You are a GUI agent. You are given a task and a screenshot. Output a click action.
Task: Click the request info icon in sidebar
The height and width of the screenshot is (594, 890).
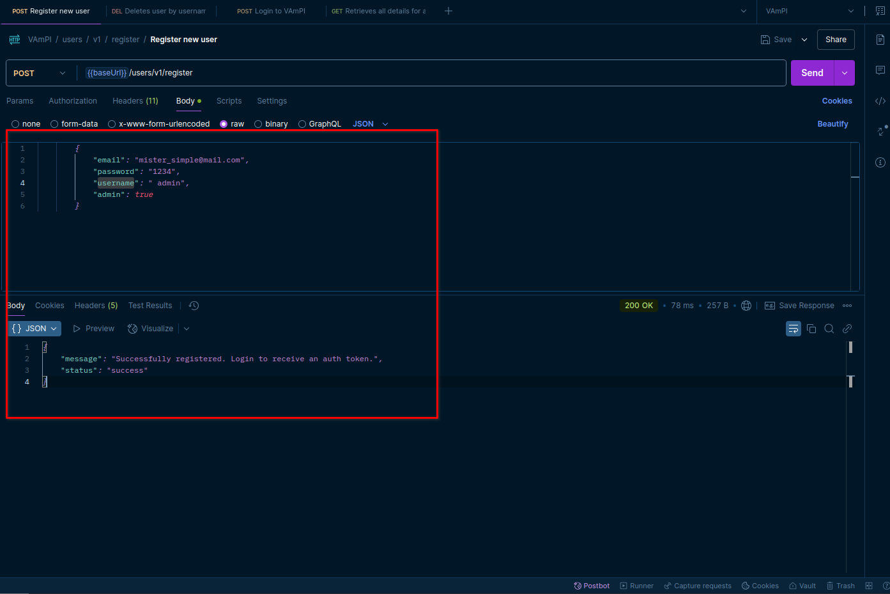pyautogui.click(x=880, y=162)
